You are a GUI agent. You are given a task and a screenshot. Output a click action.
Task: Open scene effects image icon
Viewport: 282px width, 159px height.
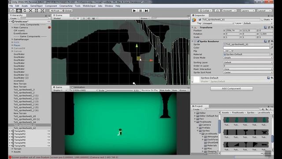94,19
